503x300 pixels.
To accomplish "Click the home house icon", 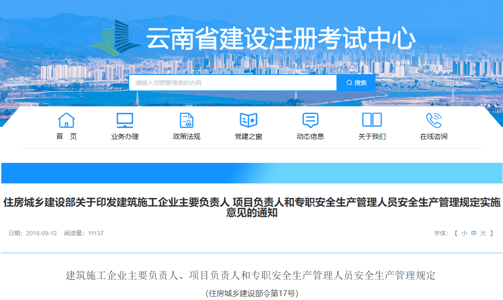I will click(67, 120).
